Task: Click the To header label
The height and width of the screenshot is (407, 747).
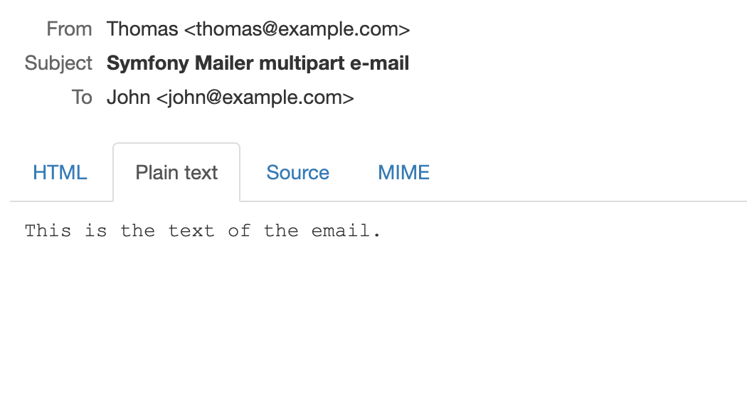Action: [x=82, y=97]
